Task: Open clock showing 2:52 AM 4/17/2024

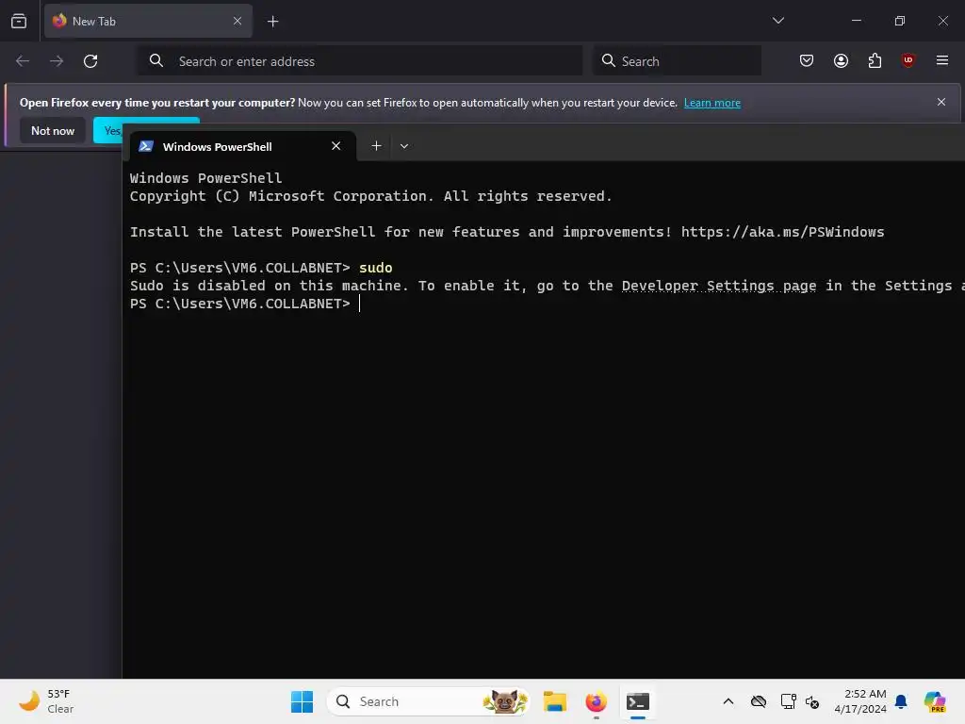Action: click(860, 701)
